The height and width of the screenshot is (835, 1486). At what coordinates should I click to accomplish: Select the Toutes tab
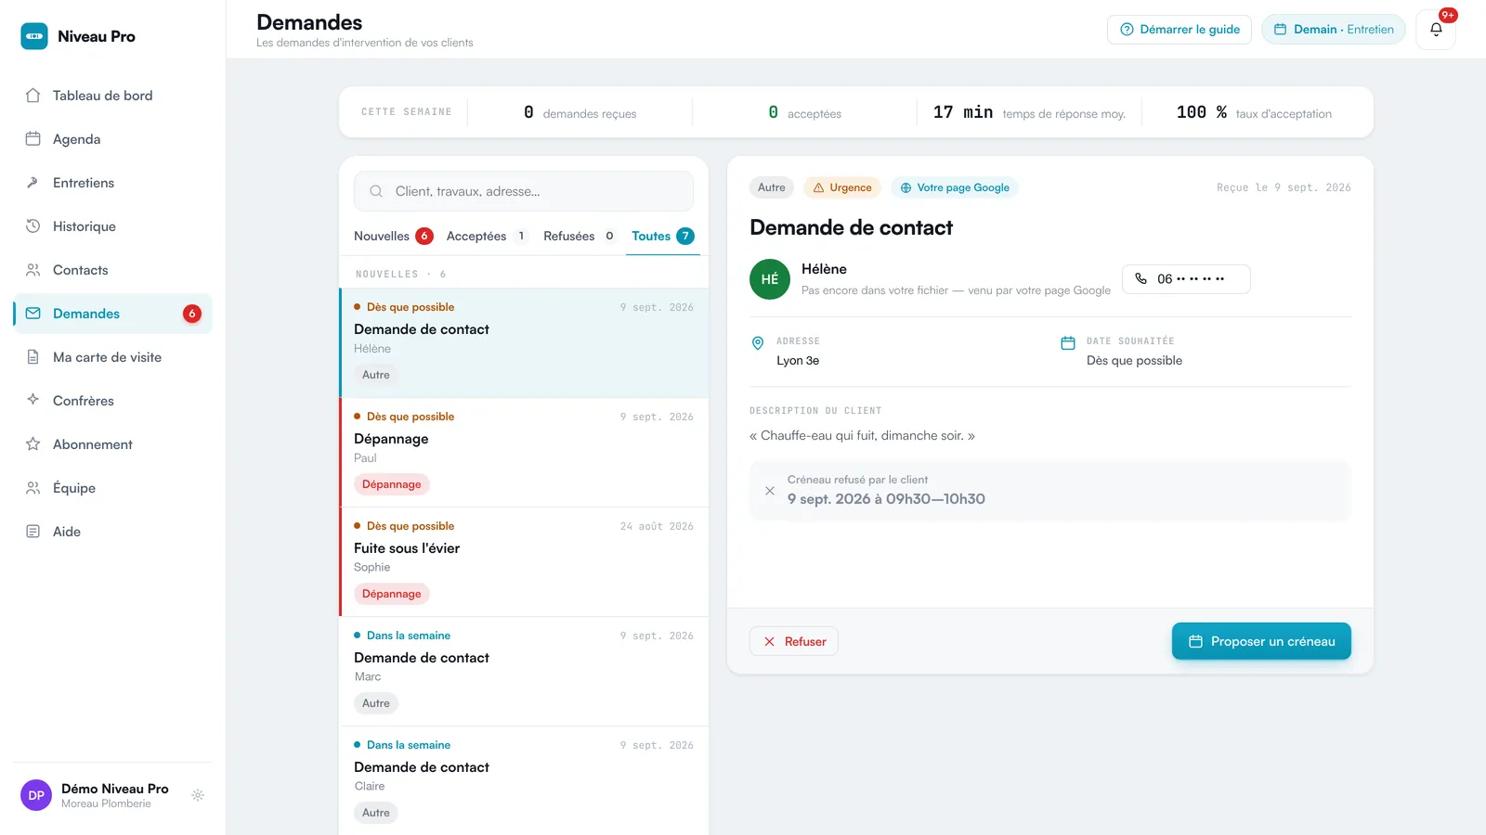663,236
